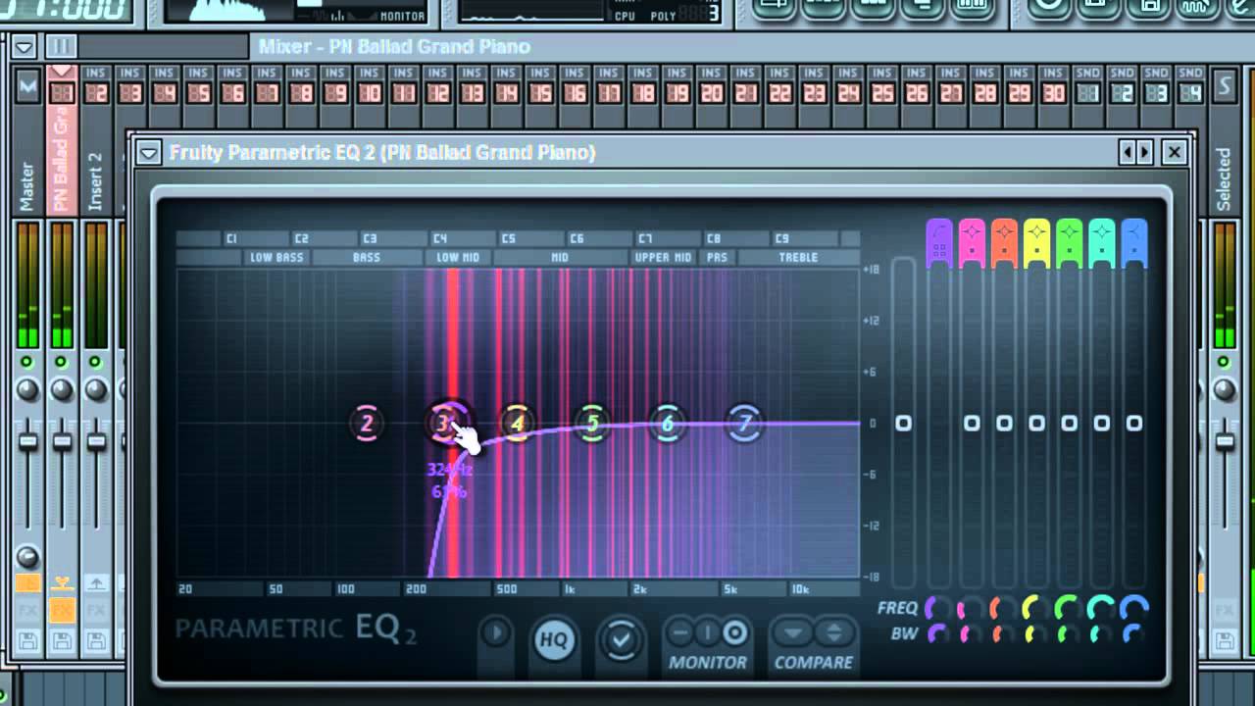Click the purple band 1 BW knob
Viewport: 1255px width, 706px height.
tap(938, 634)
